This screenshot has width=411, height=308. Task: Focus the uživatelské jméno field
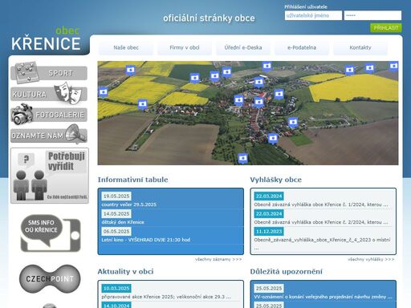pos(313,15)
